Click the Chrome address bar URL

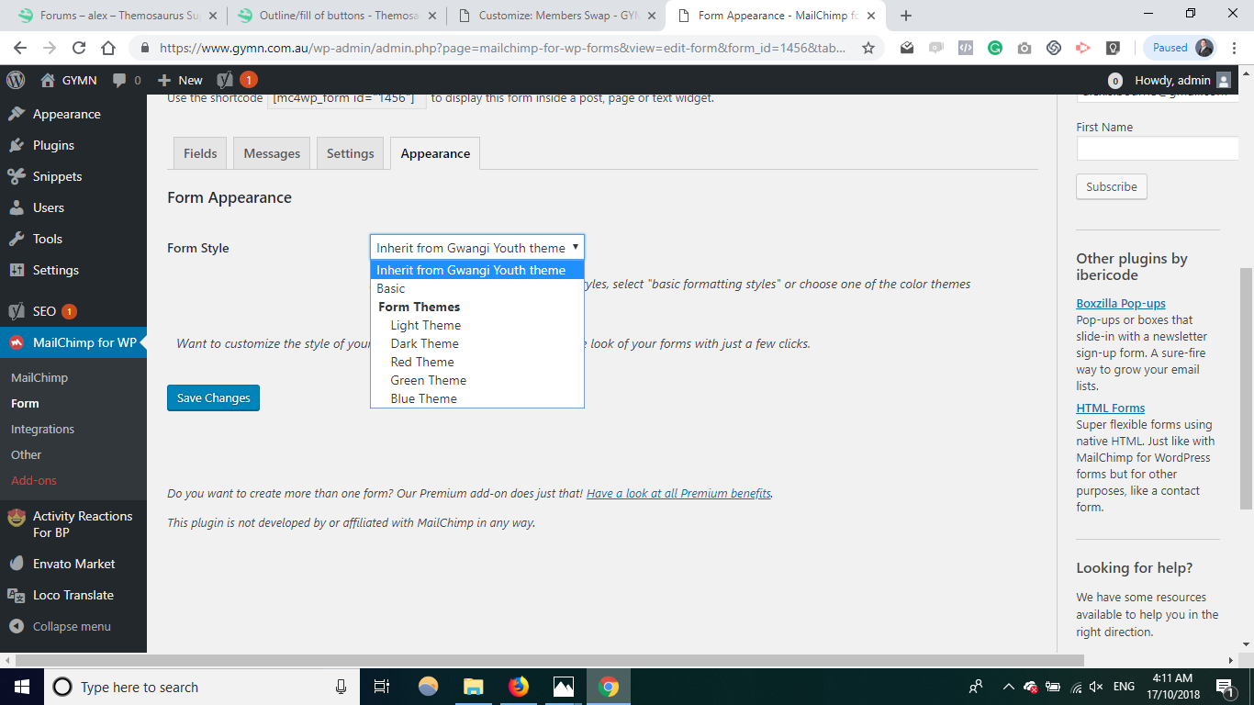(x=503, y=48)
